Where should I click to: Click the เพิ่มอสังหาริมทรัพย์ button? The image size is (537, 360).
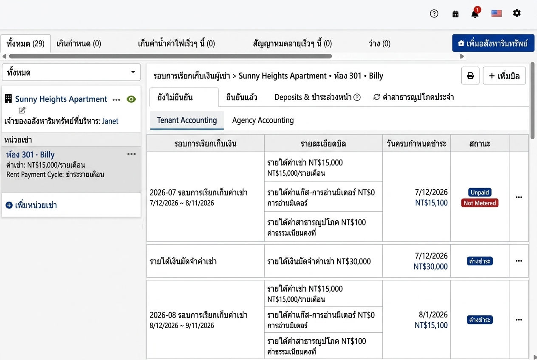pyautogui.click(x=493, y=43)
